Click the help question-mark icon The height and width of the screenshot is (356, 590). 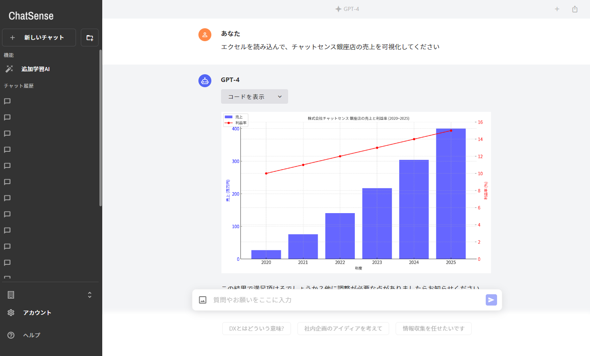coord(10,335)
